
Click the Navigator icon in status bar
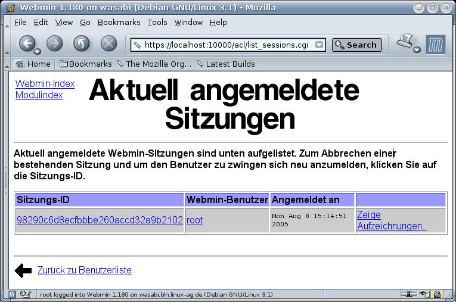click(x=12, y=294)
